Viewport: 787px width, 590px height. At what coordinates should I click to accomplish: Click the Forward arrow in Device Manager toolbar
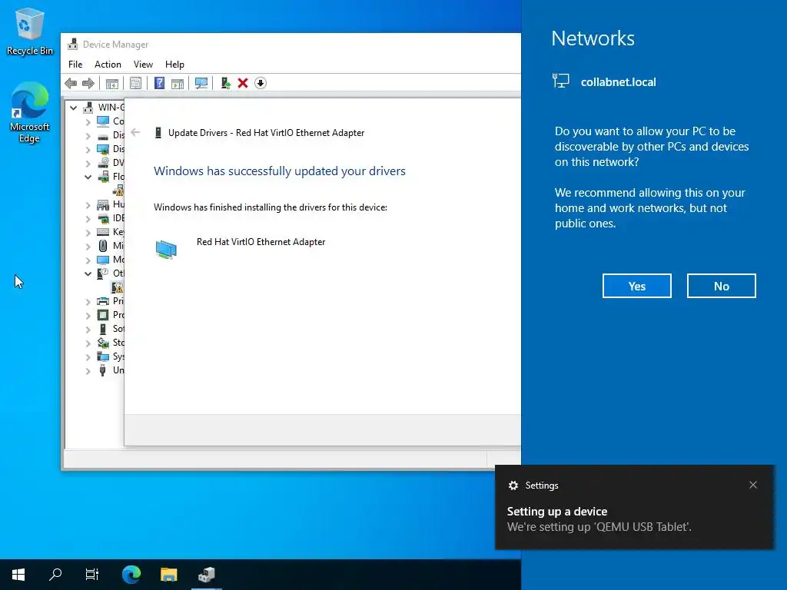tap(88, 83)
